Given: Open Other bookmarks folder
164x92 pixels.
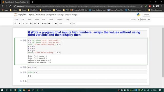Looking at the screenshot, I should (x=155, y=10).
